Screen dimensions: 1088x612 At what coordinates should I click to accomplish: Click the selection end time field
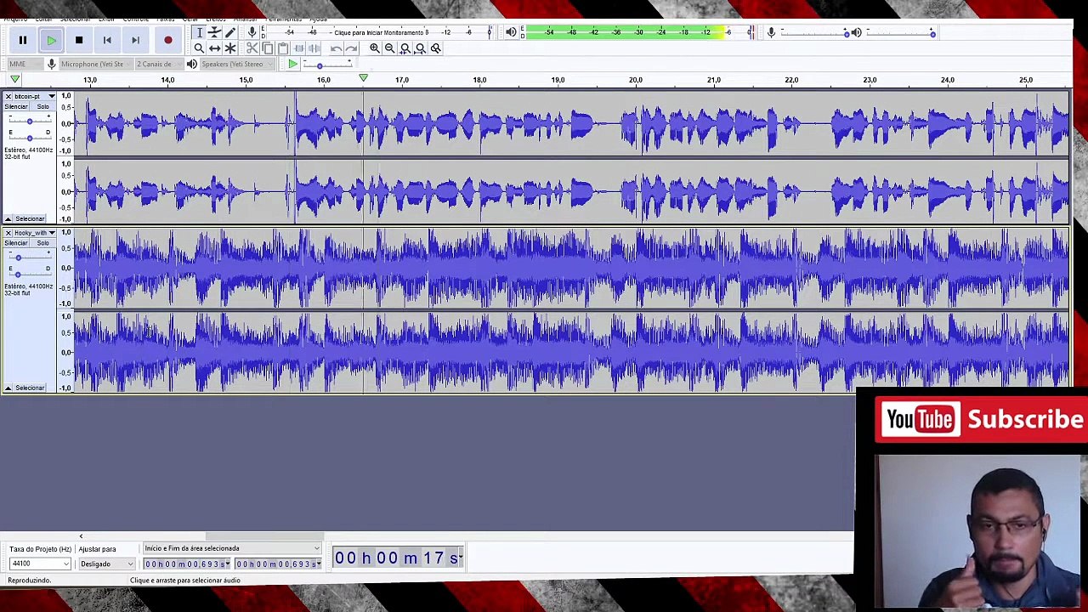coord(279,564)
